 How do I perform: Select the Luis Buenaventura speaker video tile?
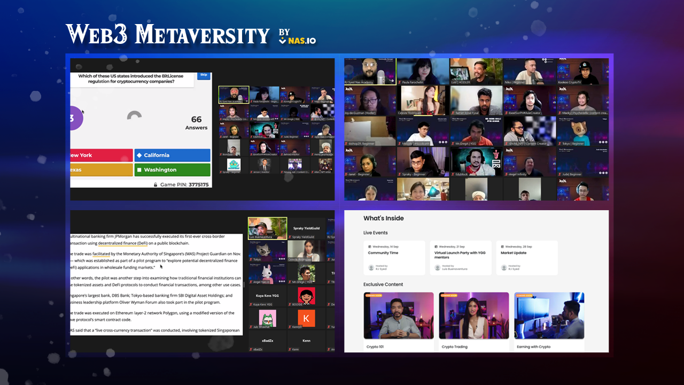click(x=268, y=228)
